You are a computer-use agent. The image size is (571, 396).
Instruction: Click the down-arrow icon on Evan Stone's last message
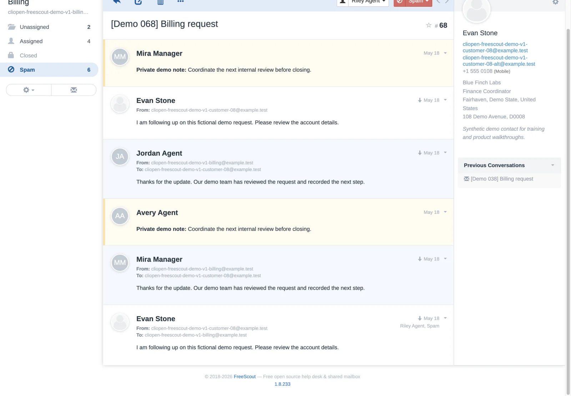point(420,318)
